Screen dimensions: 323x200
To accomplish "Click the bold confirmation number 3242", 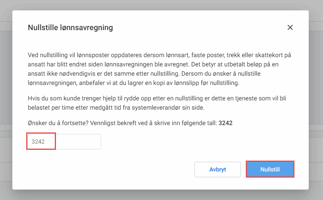I will [x=226, y=123].
